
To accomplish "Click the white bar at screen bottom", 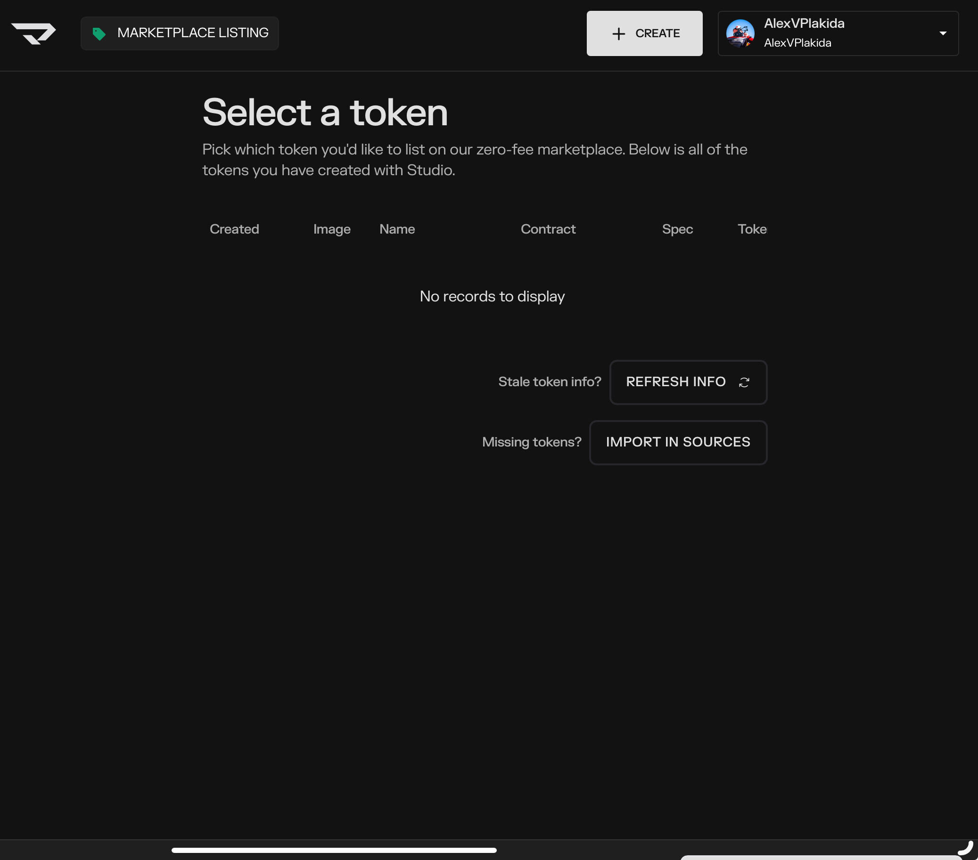I will [x=334, y=850].
